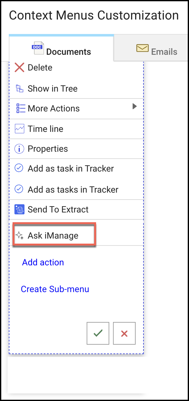The image size is (189, 401).
Task: Click the Show in Tree hierarchy icon
Action: coord(19,89)
